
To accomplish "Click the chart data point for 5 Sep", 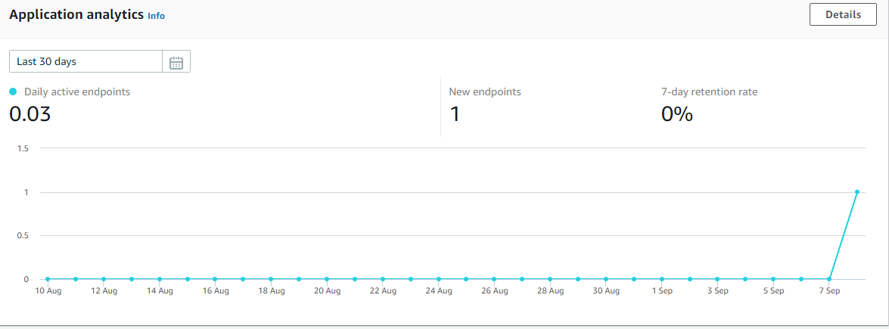I will 773,279.
